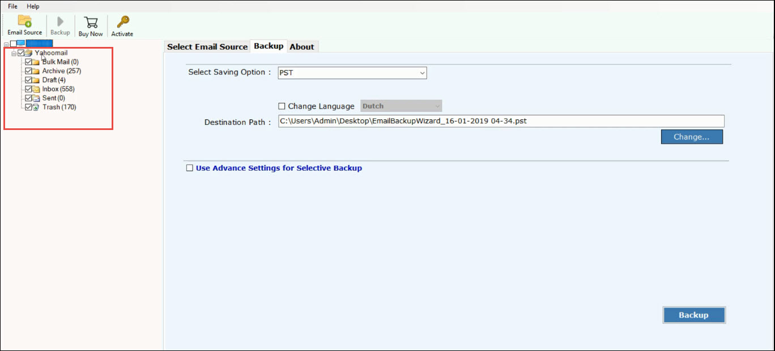The width and height of the screenshot is (775, 351).
Task: Uncheck the Trash (170) checkbox
Action: [28, 107]
